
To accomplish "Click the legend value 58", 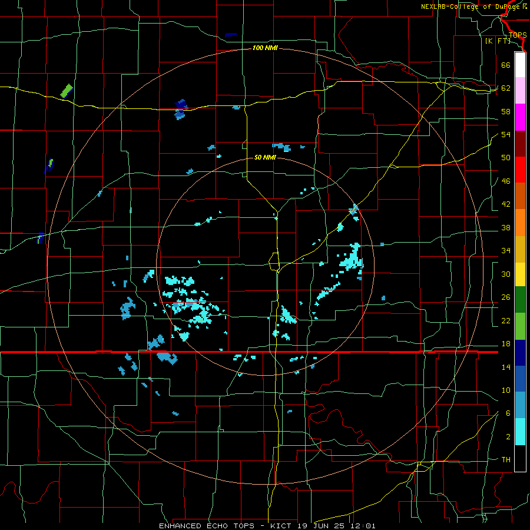I will tap(506, 111).
